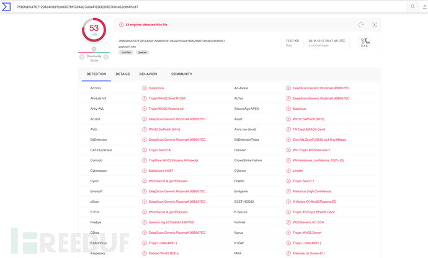
Task: Click the reanalyze refresh icon
Action: pos(361,25)
